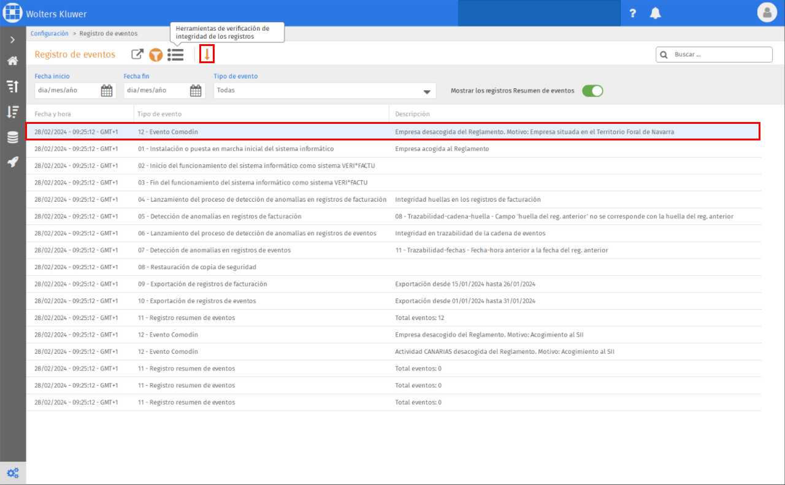The image size is (785, 485).
Task: Open the user profile avatar
Action: [767, 12]
